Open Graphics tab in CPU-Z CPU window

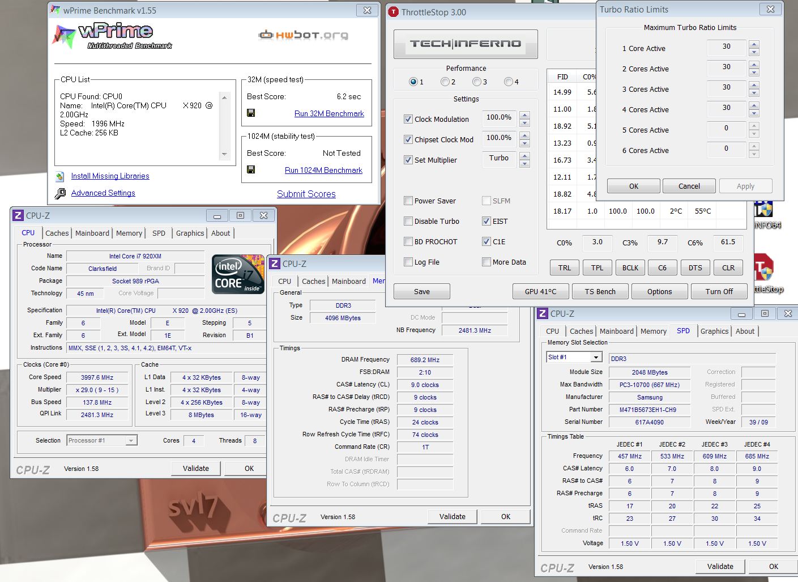coord(190,233)
